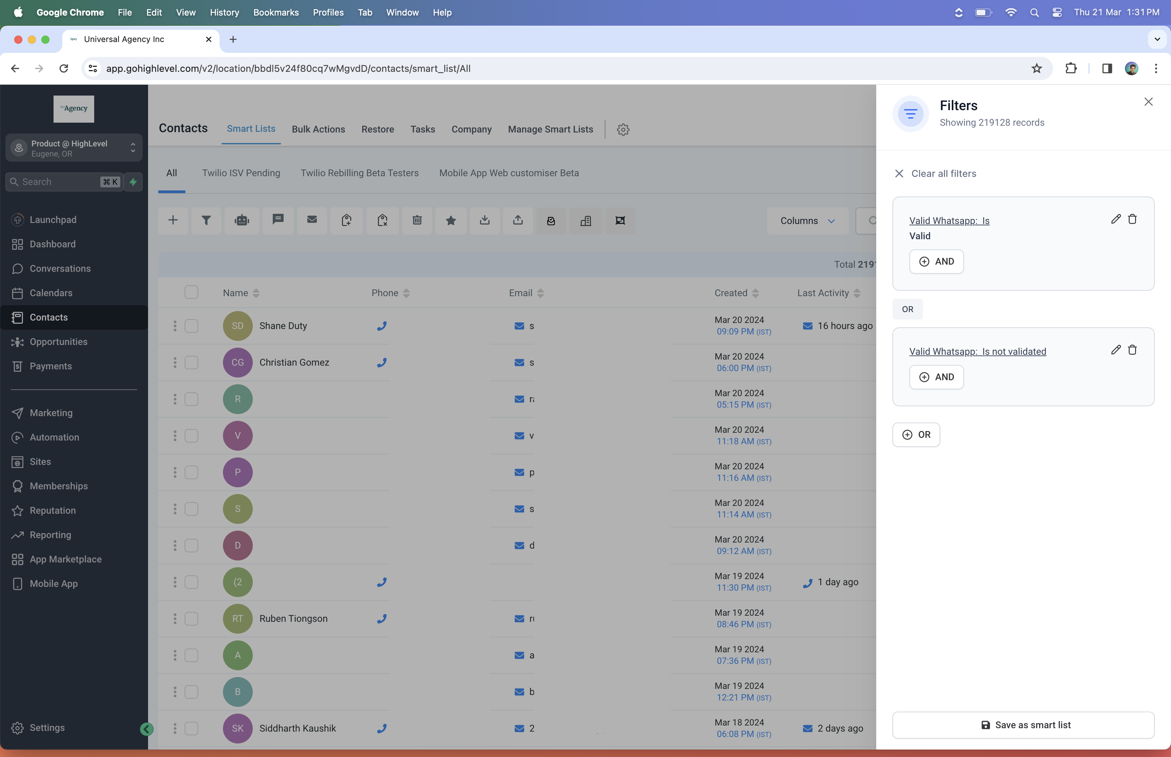Click the send email envelope toolbar icon
This screenshot has width=1171, height=757.
click(x=312, y=220)
